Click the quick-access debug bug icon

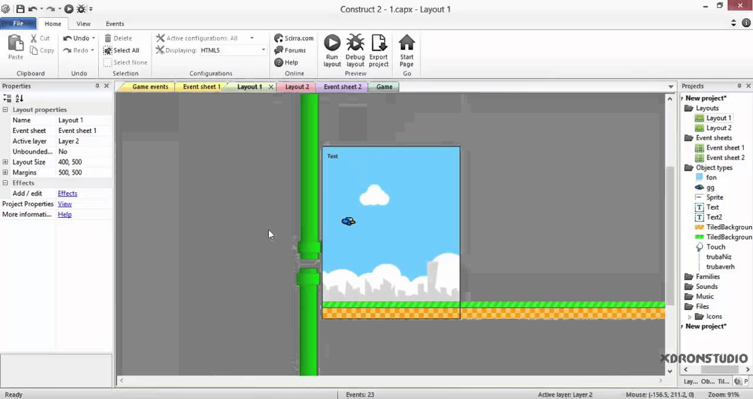click(x=82, y=9)
